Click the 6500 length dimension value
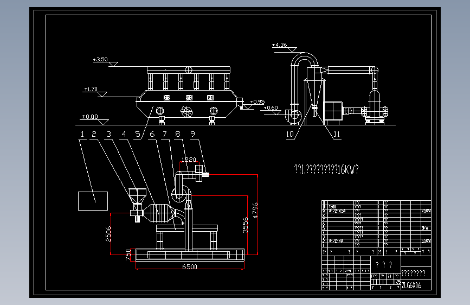The width and height of the screenshot is (470, 305). coord(190,266)
